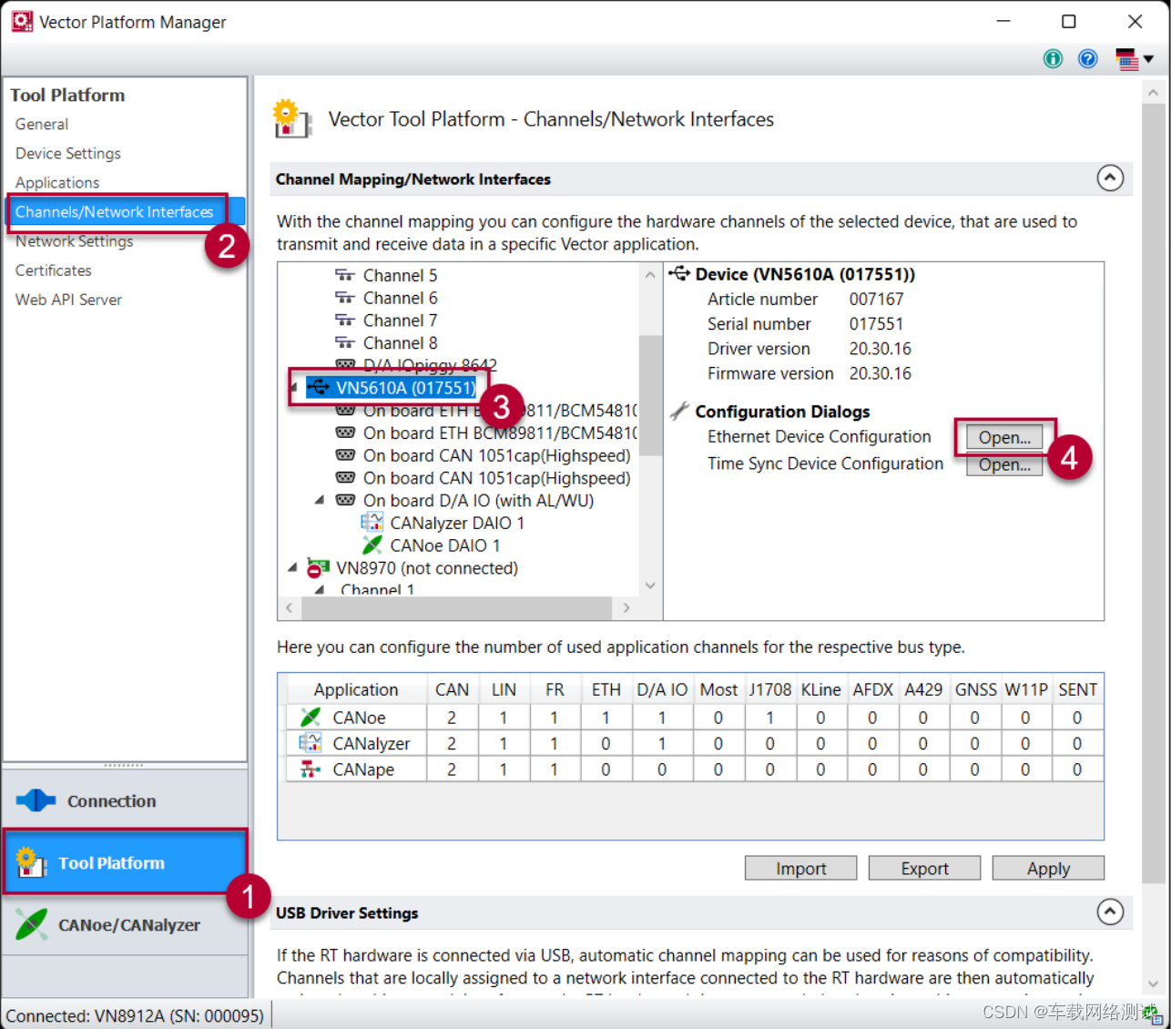Select Channels/Network Interfaces page
This screenshot has height=1029, width=1171.
tap(126, 211)
